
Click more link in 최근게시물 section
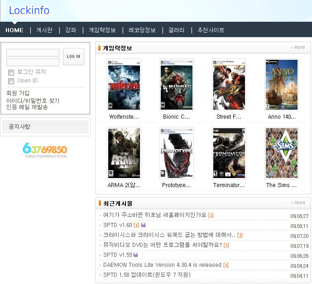[x=298, y=202]
